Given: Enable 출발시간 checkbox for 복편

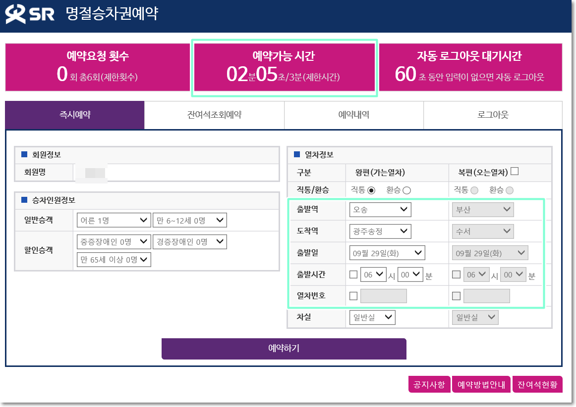Looking at the screenshot, I should click(456, 274).
